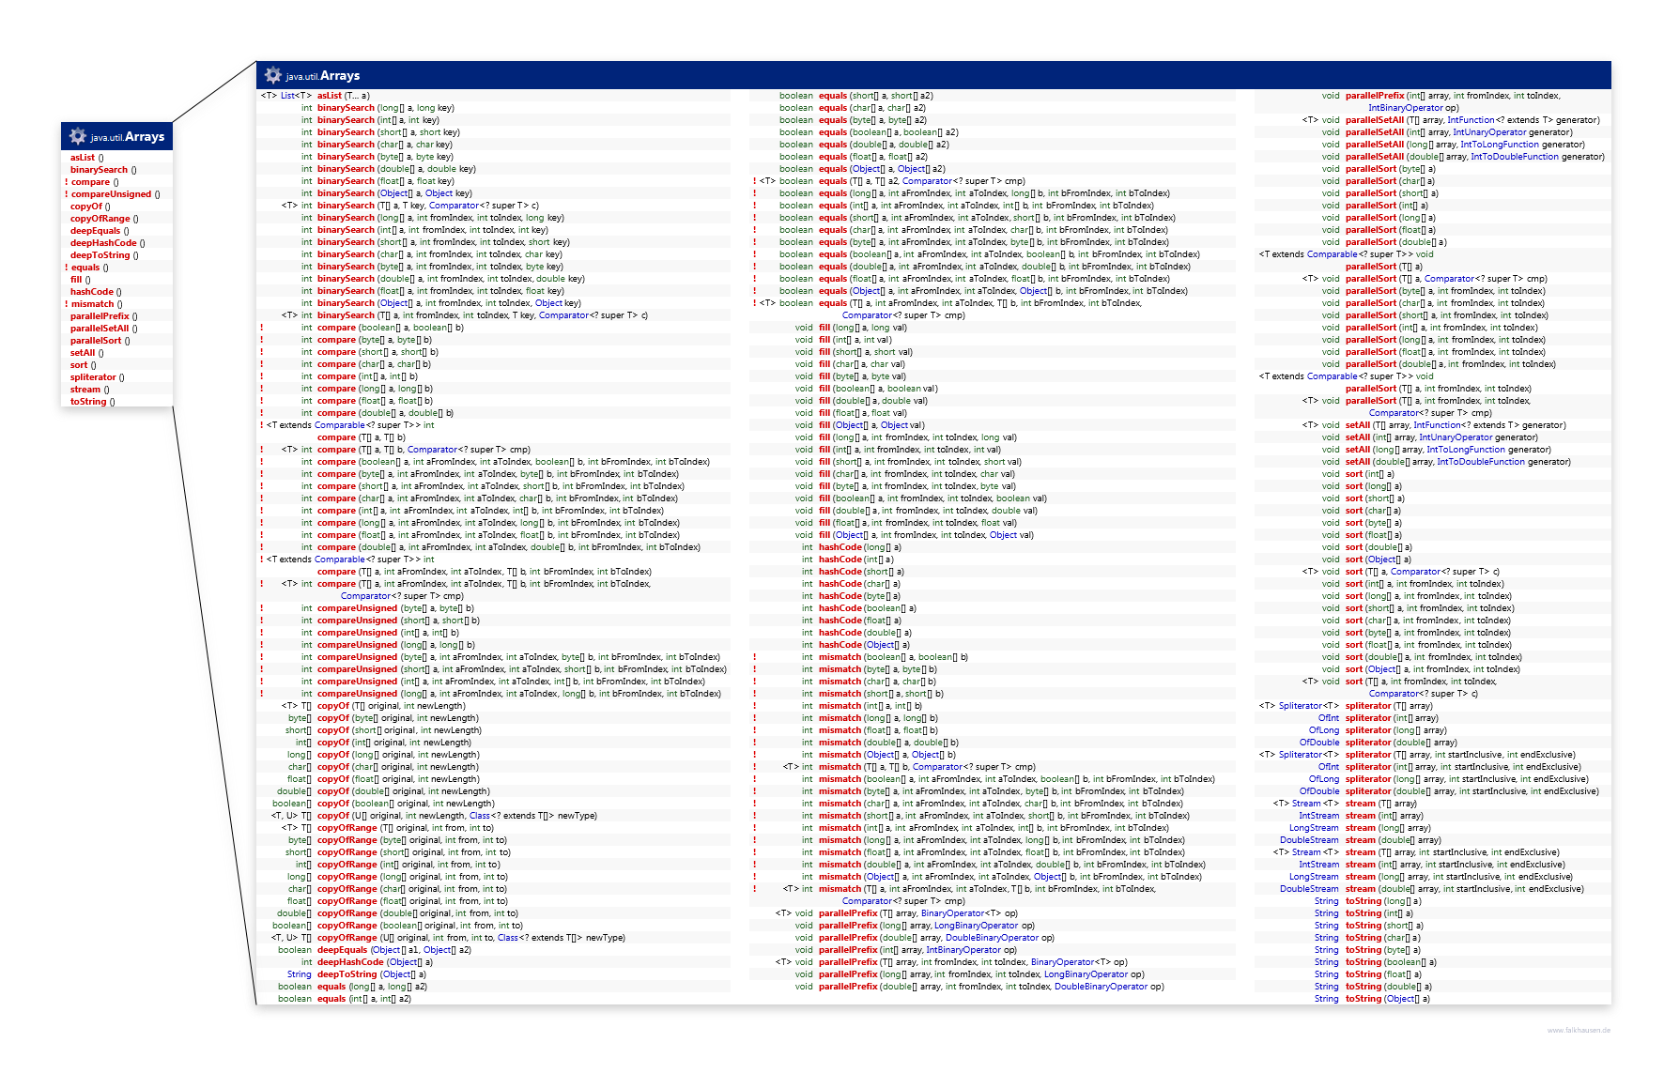
Task: Click compare () in the small panel
Action: pos(96,182)
